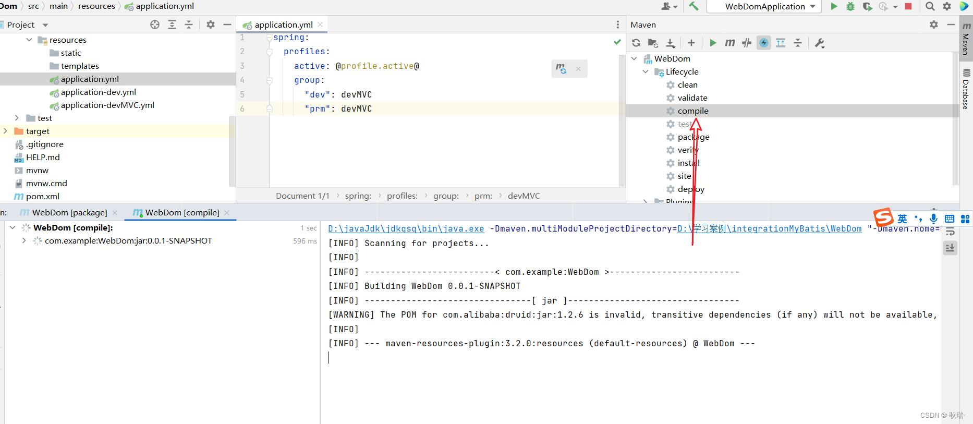Show dependencies diagram icon in Maven
The width and height of the screenshot is (973, 424).
[781, 43]
